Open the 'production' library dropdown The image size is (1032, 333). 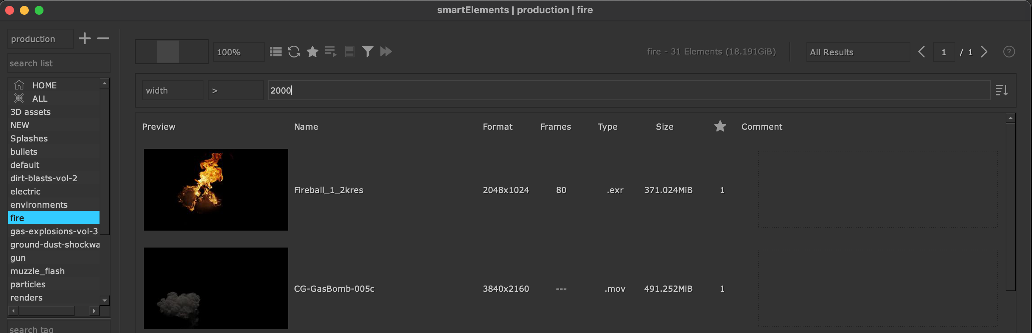(x=40, y=39)
